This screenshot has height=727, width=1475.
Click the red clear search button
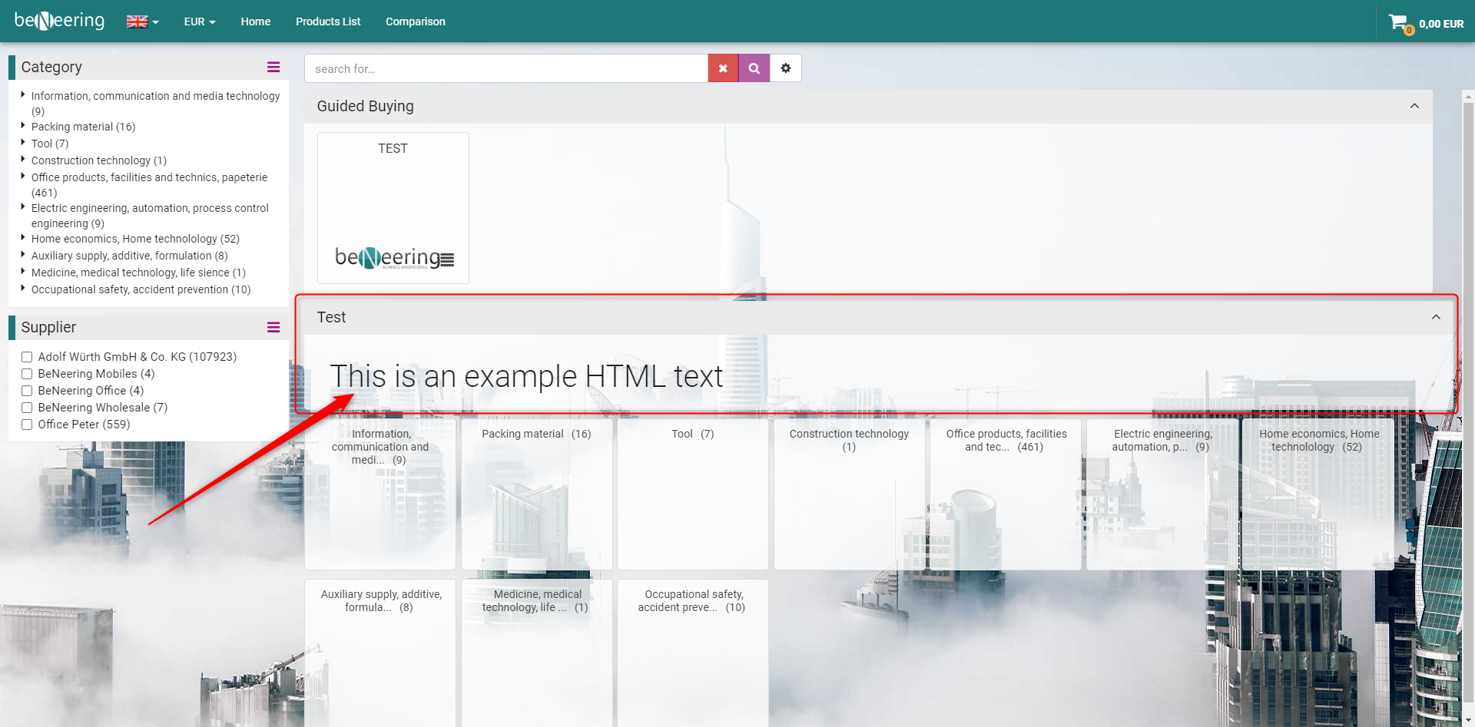pos(723,68)
